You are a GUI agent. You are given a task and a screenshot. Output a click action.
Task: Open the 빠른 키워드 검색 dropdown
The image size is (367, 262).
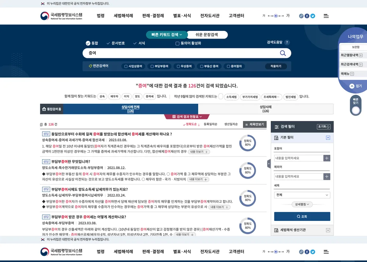pyautogui.click(x=167, y=34)
